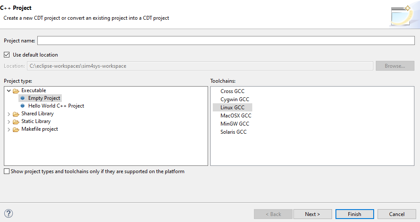Enable showing only platform-supported project types
The width and height of the screenshot is (420, 222).
click(x=7, y=171)
